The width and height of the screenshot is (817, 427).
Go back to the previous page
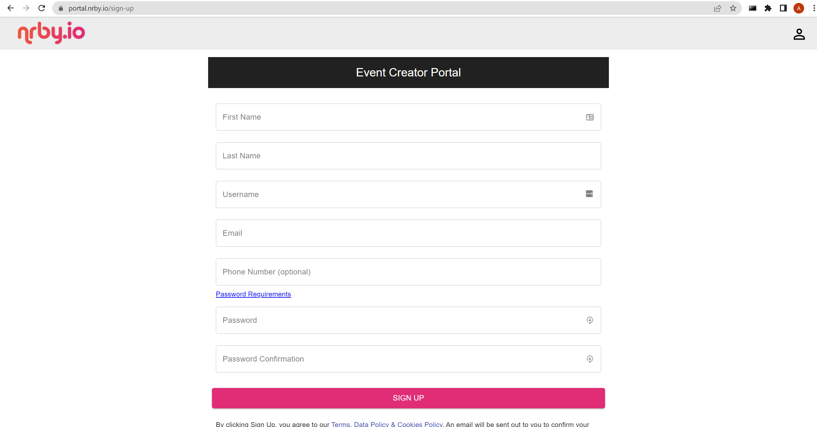(x=11, y=8)
